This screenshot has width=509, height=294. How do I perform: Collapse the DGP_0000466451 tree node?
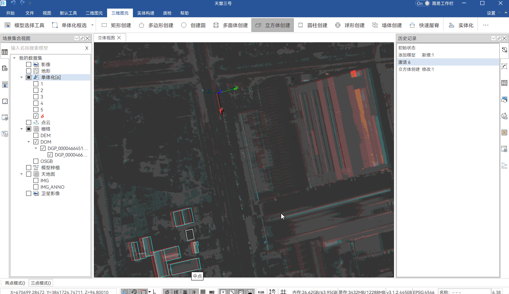(36, 148)
